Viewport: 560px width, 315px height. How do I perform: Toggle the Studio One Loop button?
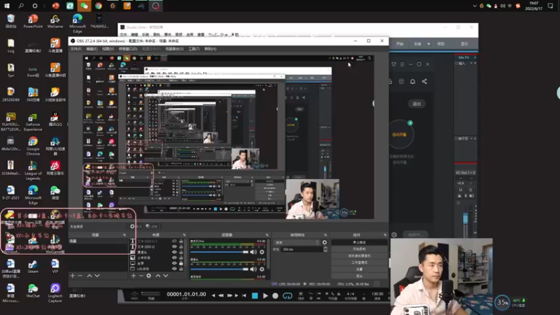tap(288, 295)
